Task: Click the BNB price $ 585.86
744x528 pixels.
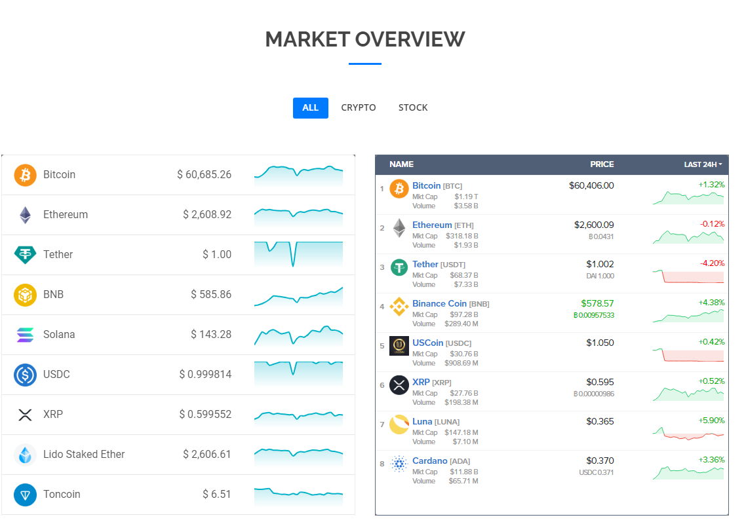Action: [211, 295]
